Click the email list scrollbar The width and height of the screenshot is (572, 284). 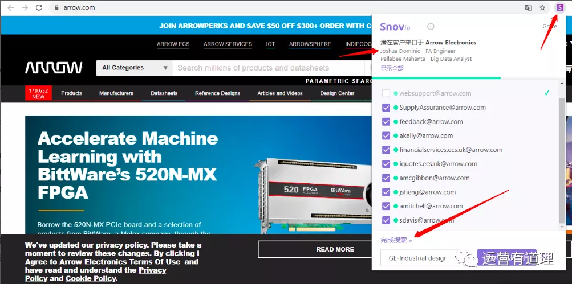coord(562,159)
